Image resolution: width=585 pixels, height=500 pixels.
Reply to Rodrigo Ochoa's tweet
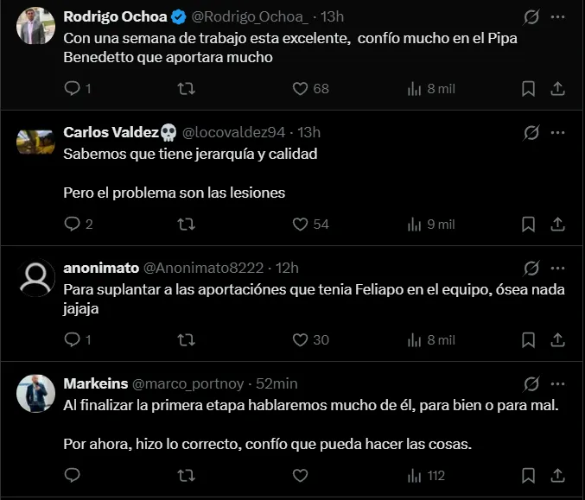pyautogui.click(x=73, y=88)
